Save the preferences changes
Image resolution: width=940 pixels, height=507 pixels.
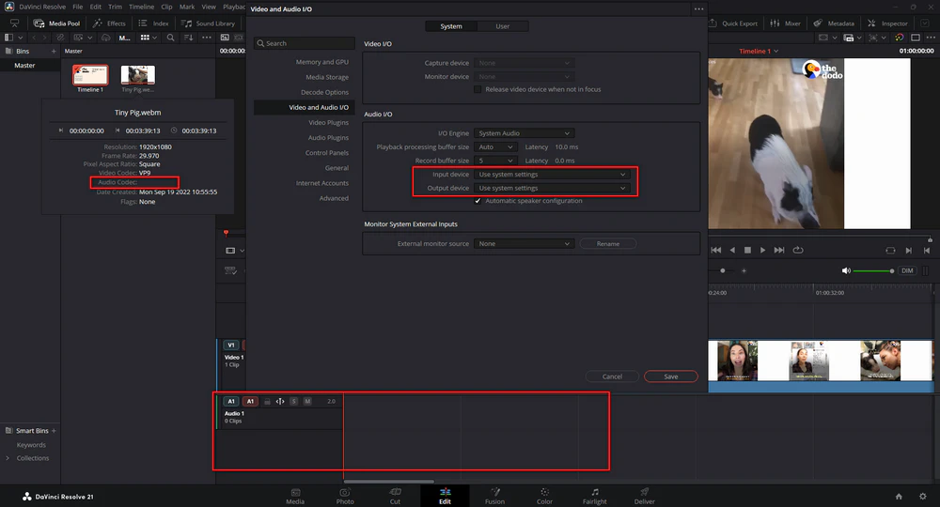tap(671, 376)
